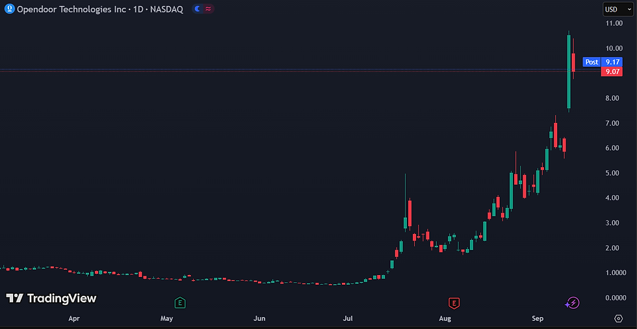This screenshot has width=637, height=329.
Task: Click the red approximate-sign data status icon
Action: (x=208, y=9)
